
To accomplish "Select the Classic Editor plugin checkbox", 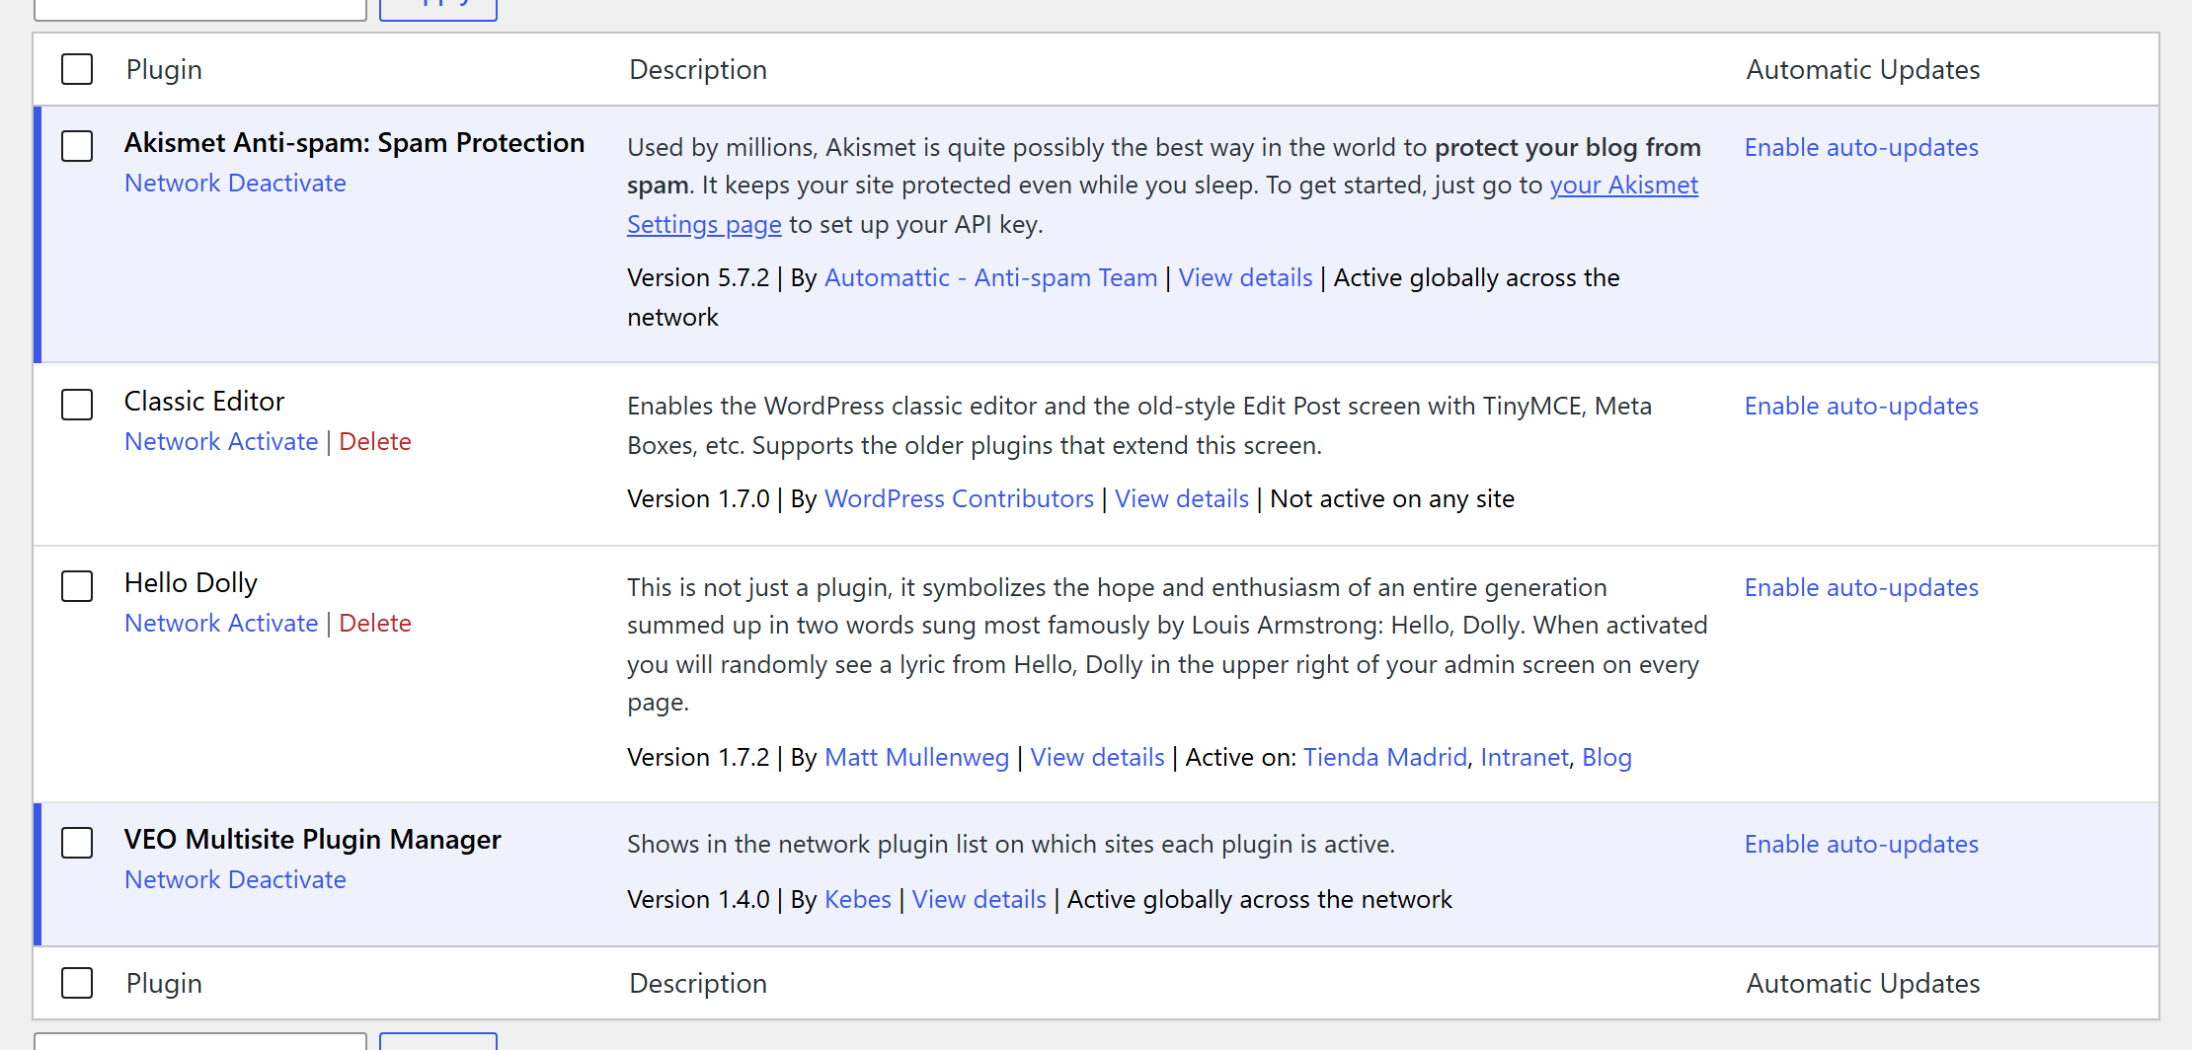I will [x=77, y=405].
